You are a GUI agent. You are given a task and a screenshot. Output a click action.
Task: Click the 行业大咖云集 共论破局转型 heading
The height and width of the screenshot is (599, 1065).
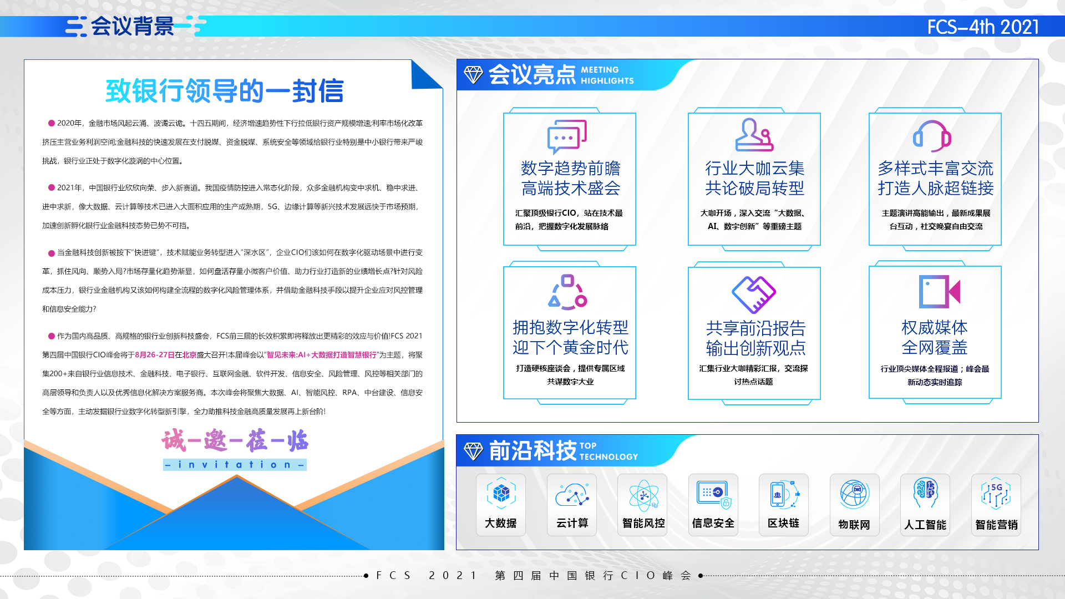pyautogui.click(x=754, y=178)
